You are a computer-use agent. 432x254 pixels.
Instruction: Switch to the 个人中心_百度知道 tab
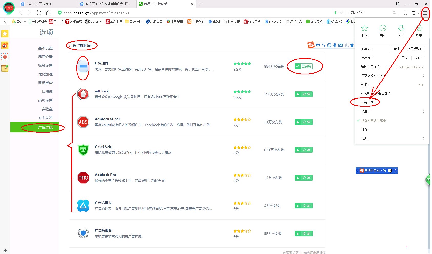pos(38,4)
